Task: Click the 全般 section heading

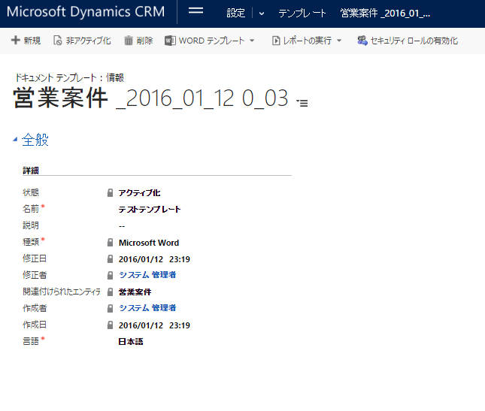Action: (x=35, y=140)
